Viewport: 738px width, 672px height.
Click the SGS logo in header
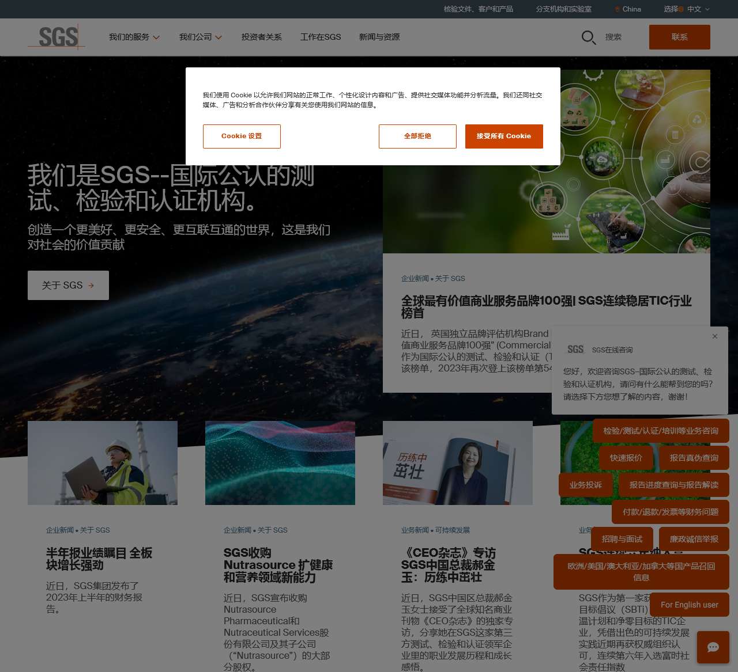coord(57,37)
